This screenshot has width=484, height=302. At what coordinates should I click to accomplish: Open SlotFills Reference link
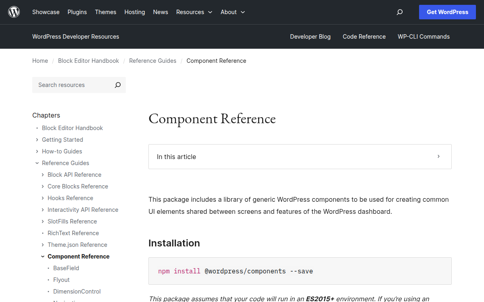pyautogui.click(x=72, y=221)
